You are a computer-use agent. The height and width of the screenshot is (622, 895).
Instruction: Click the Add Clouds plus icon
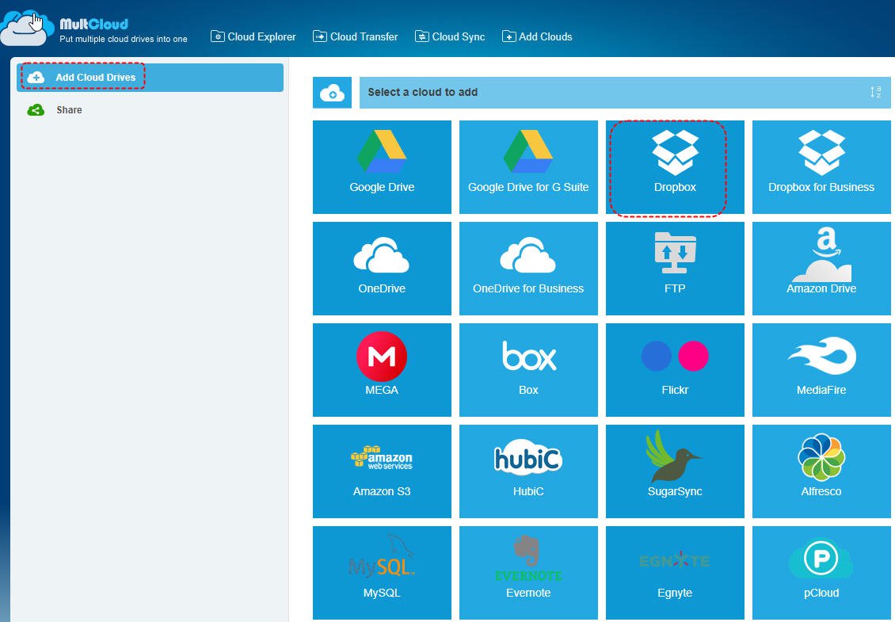pyautogui.click(x=508, y=36)
